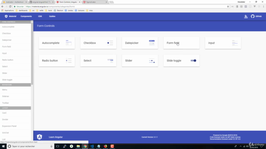
Task: Open the Autocomplete card
Action: 57,43
